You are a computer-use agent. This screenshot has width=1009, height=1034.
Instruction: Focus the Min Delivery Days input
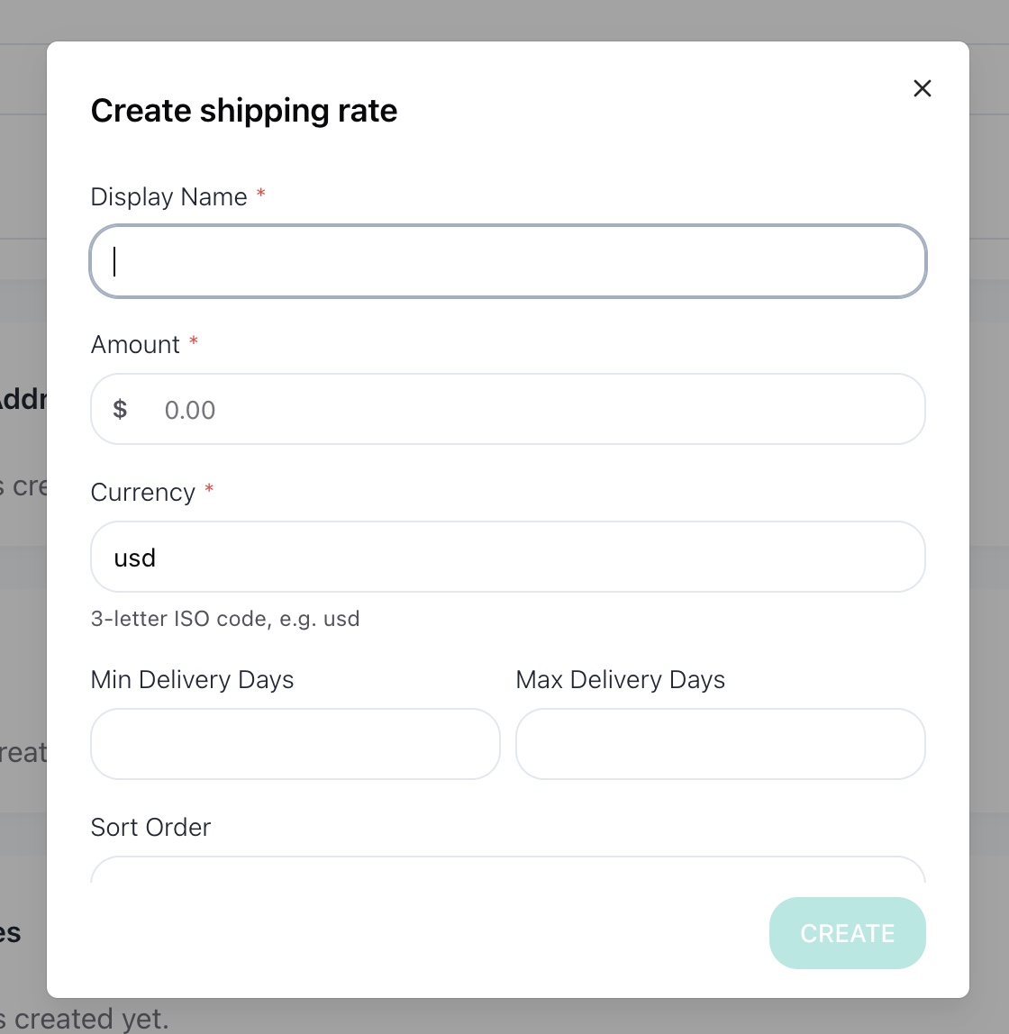point(295,744)
